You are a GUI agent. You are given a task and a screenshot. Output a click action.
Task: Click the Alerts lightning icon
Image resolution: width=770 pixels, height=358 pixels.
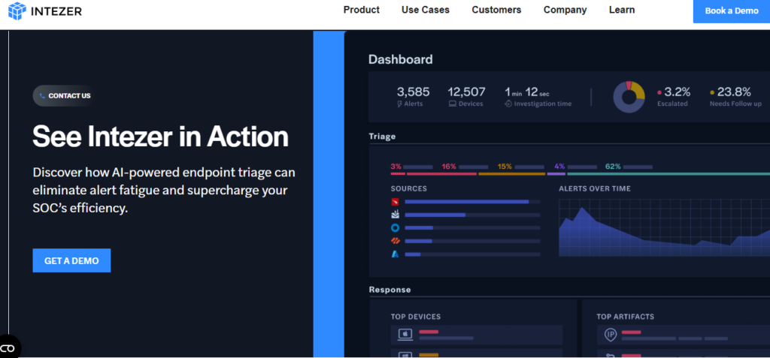[399, 104]
